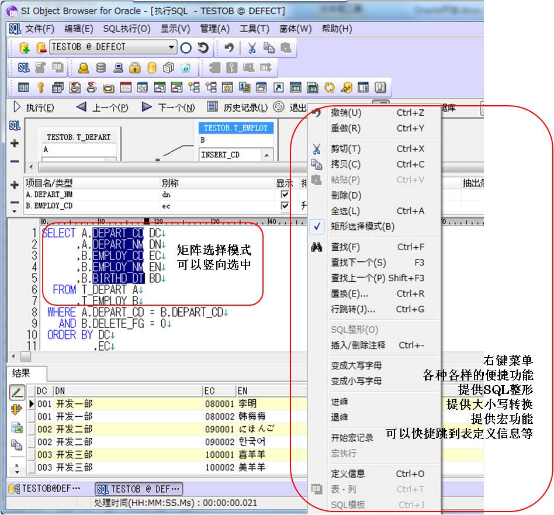Screen dimensions: 554x515
Task: Select the Cut scissors icon on the toolbar
Action: (x=252, y=46)
